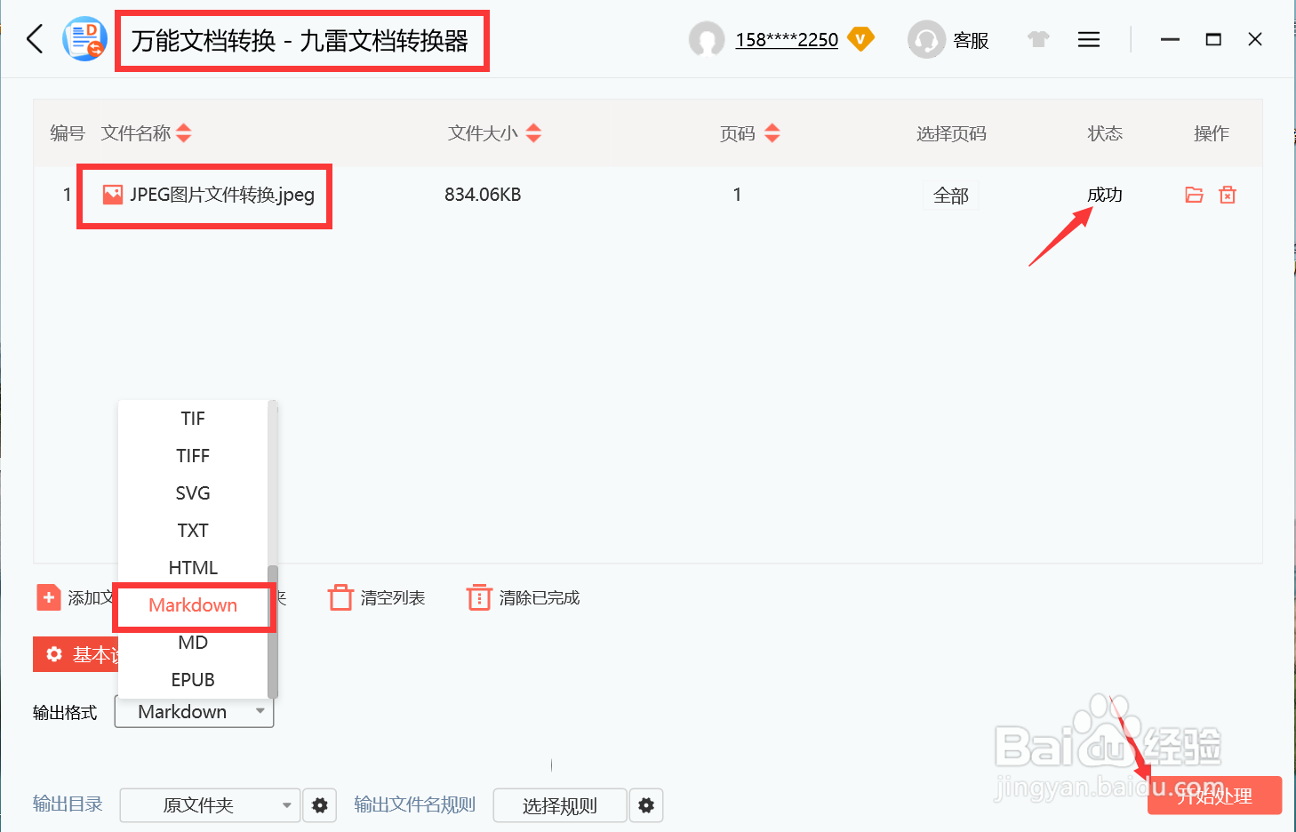Choose TIFF from format list
Viewport: 1296px width, 832px height.
(193, 456)
